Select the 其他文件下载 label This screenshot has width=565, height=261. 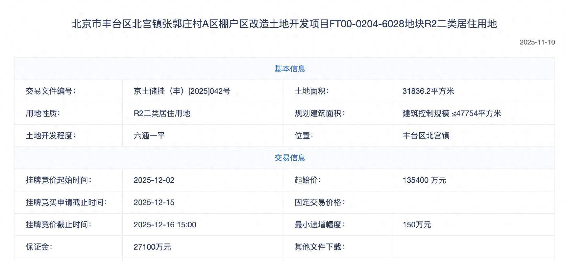319,247
